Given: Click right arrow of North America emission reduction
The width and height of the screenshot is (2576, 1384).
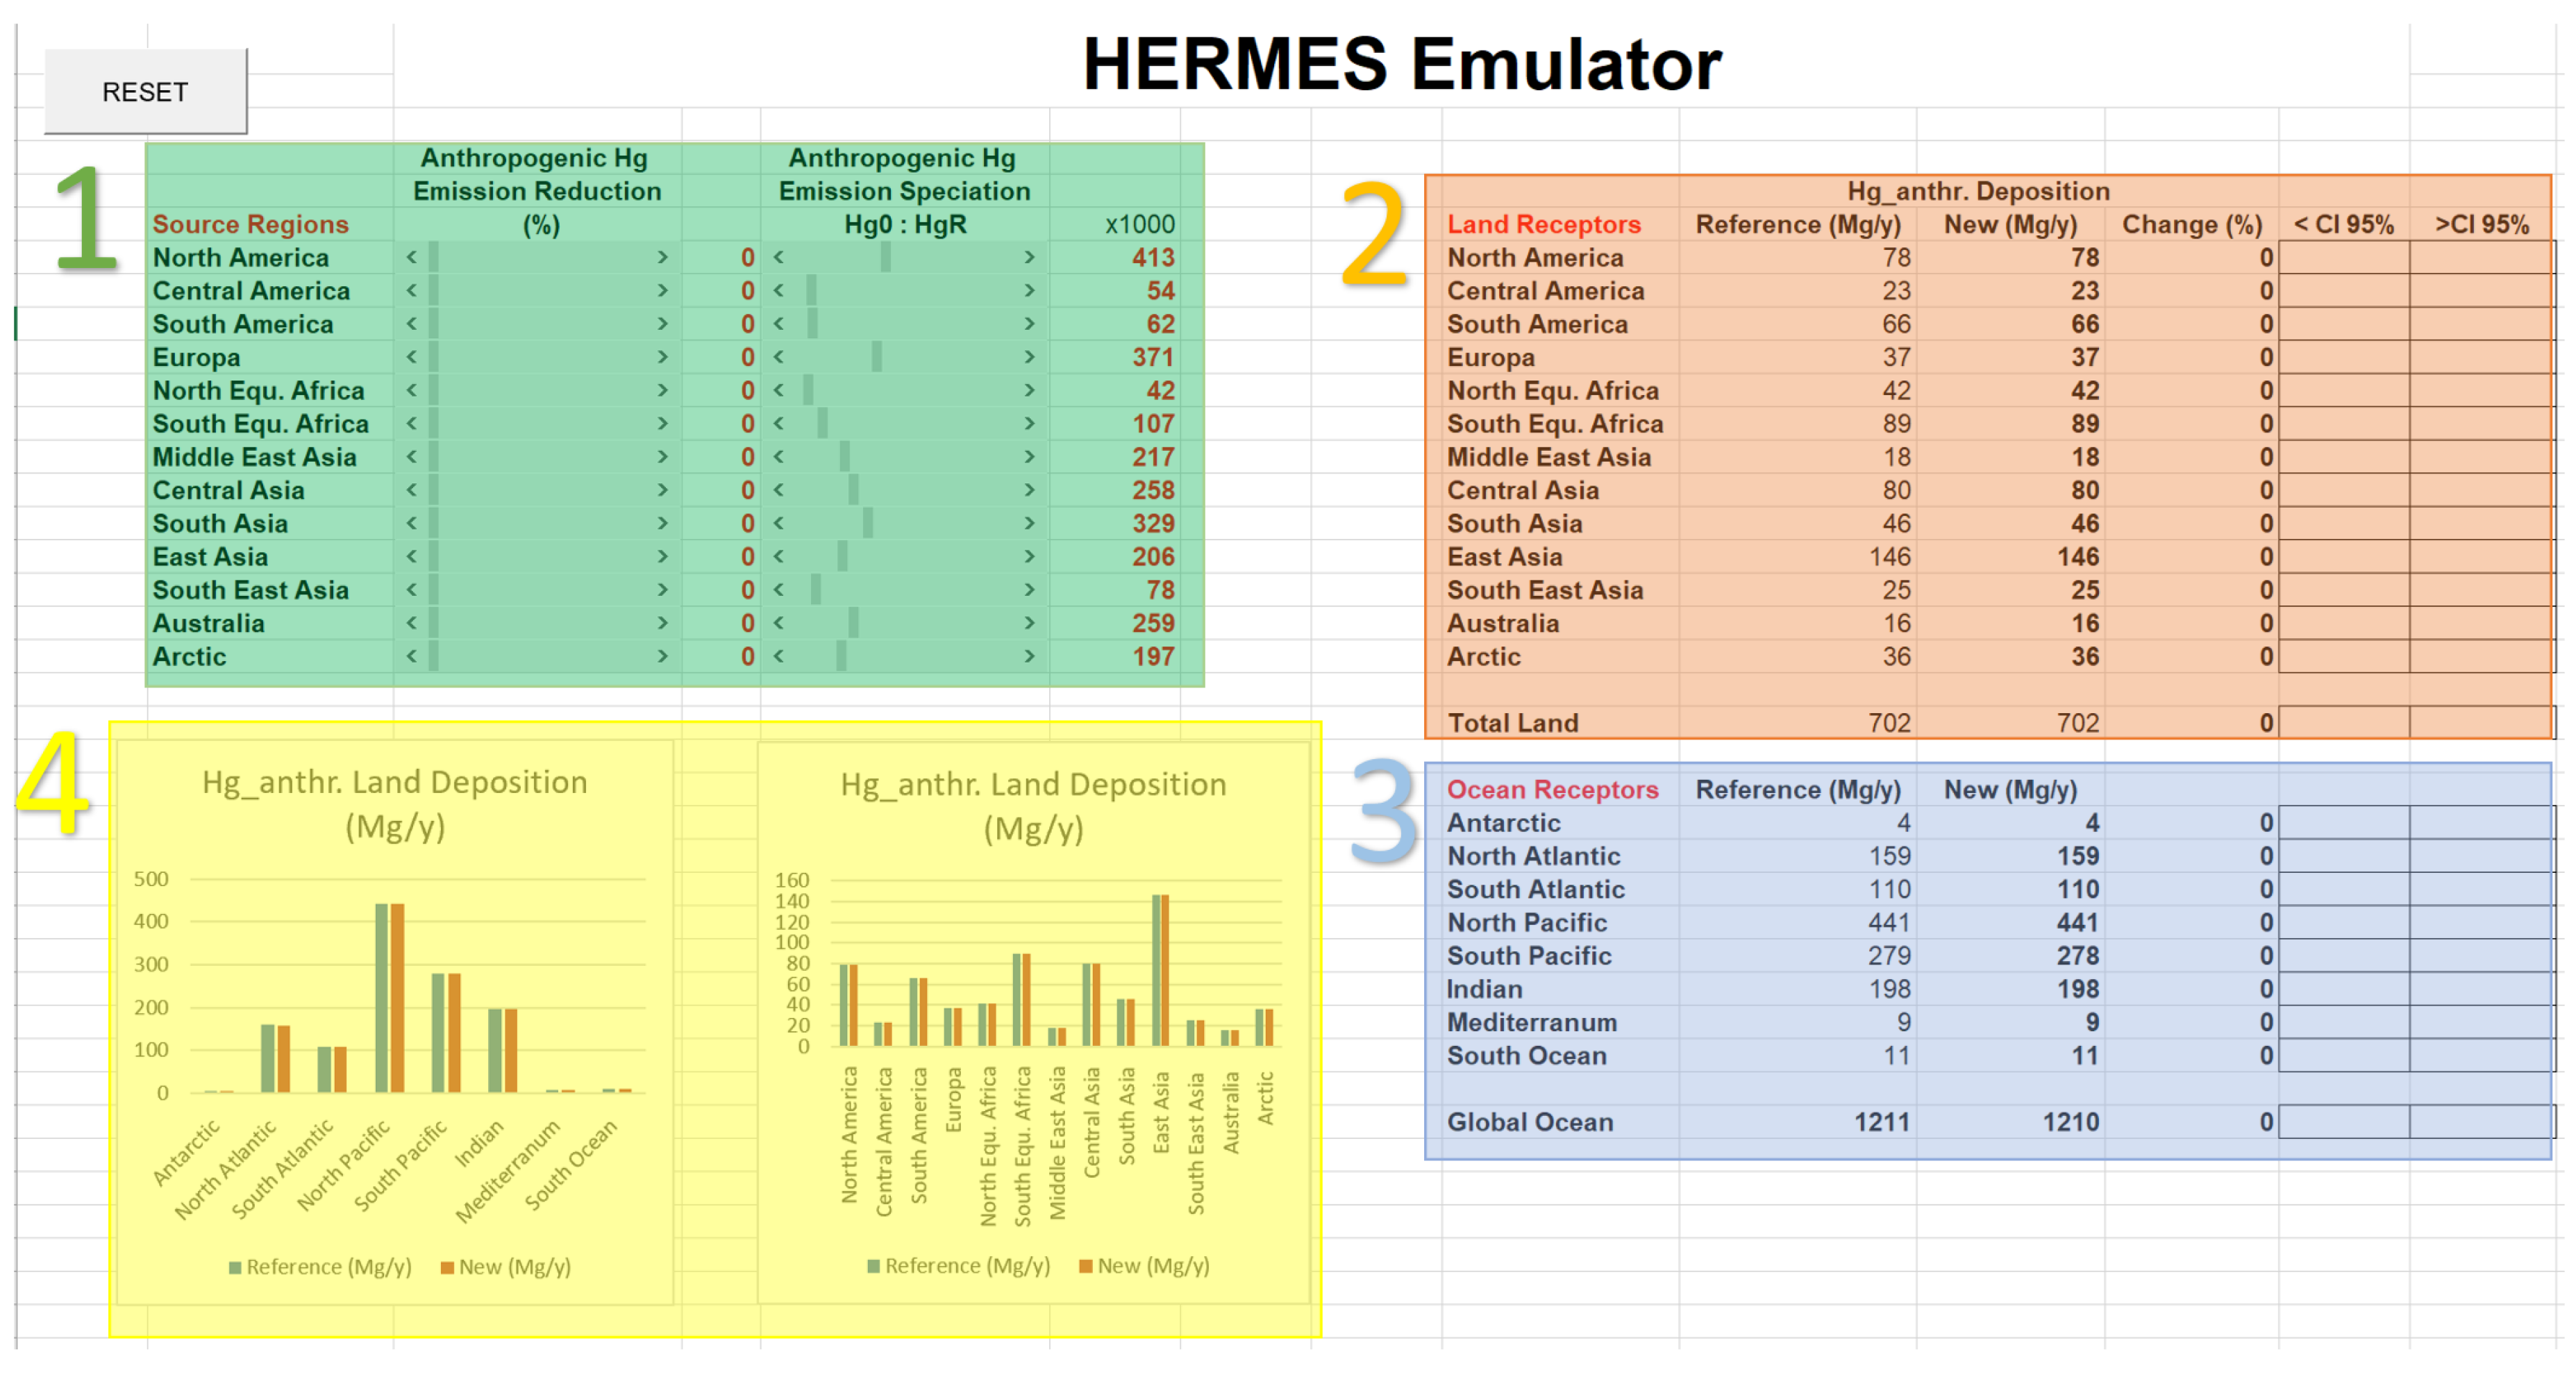Looking at the screenshot, I should [x=662, y=258].
